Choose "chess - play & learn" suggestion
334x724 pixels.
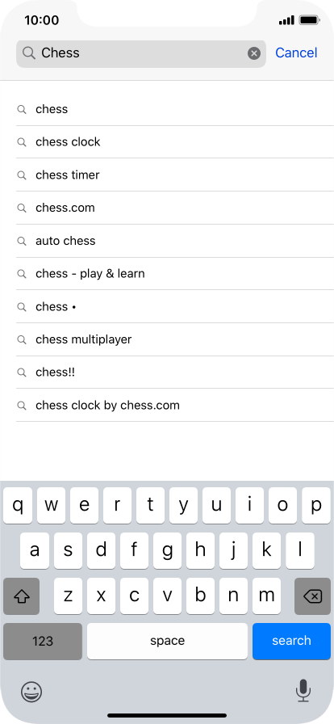[175, 274]
